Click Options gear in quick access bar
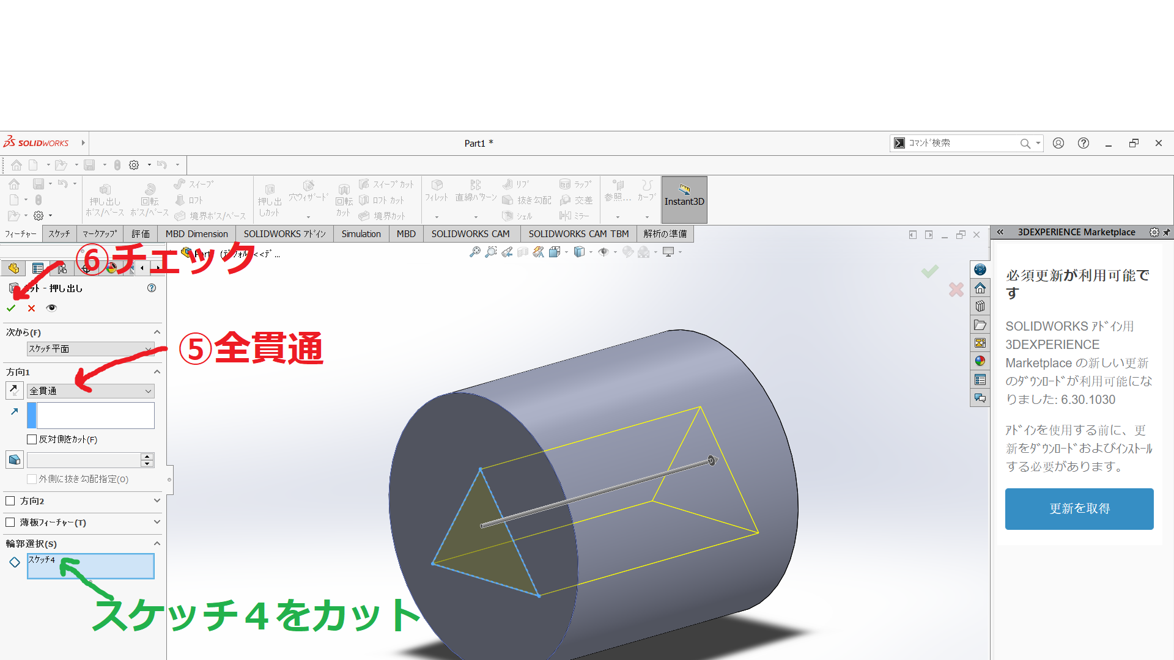Screen dimensions: 1174x660 134,165
